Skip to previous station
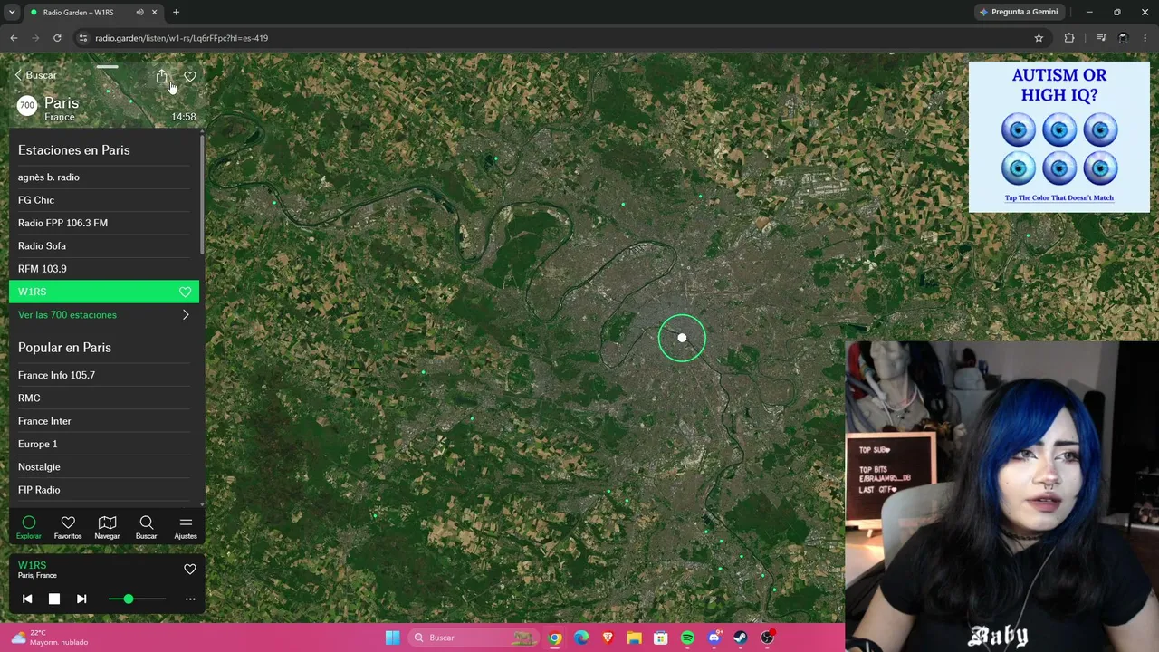1159x652 pixels. pos(27,599)
